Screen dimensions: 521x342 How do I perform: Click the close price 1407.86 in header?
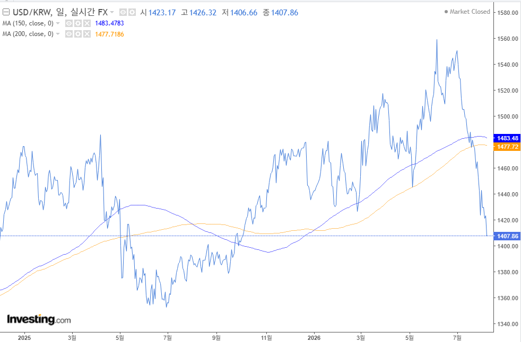284,13
